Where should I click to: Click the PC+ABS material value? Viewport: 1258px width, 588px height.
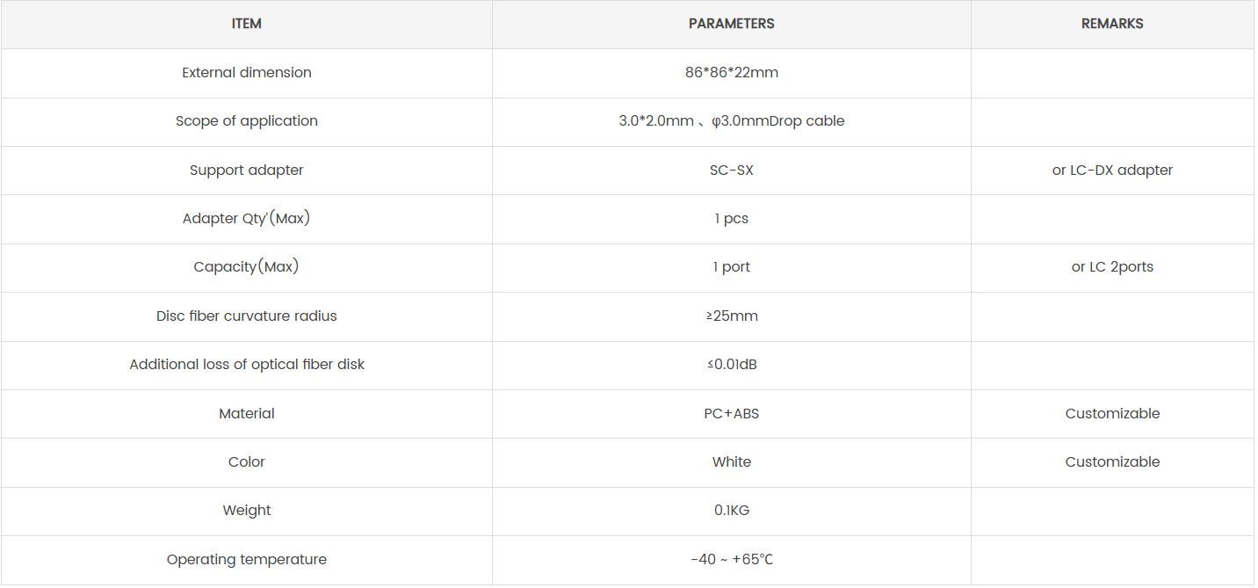click(x=731, y=414)
